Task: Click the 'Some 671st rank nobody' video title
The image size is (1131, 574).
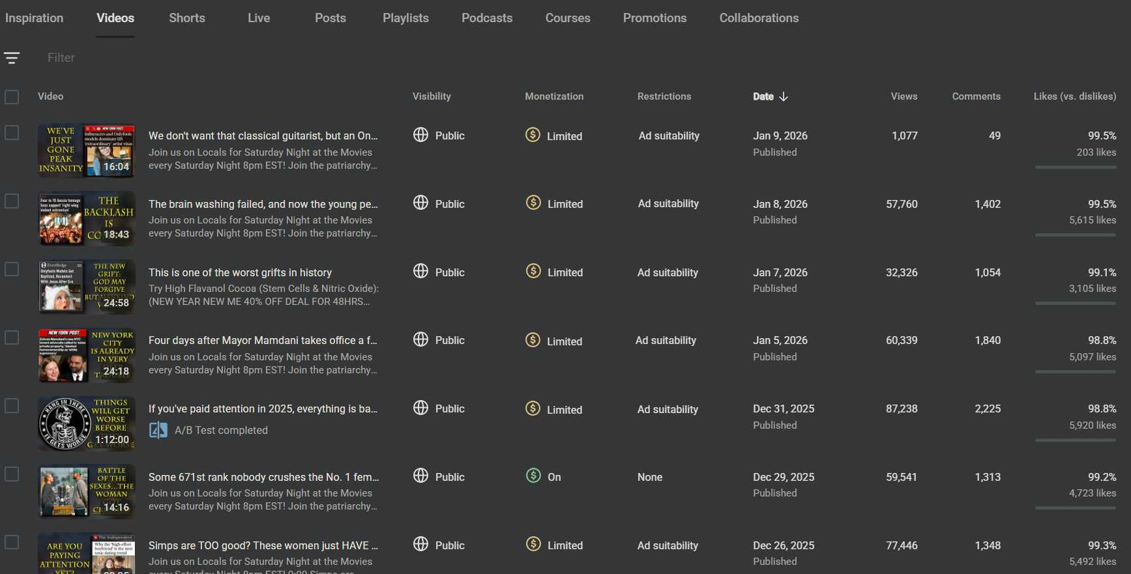Action: tap(263, 477)
